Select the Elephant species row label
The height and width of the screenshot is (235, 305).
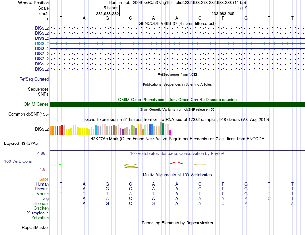tap(40, 203)
